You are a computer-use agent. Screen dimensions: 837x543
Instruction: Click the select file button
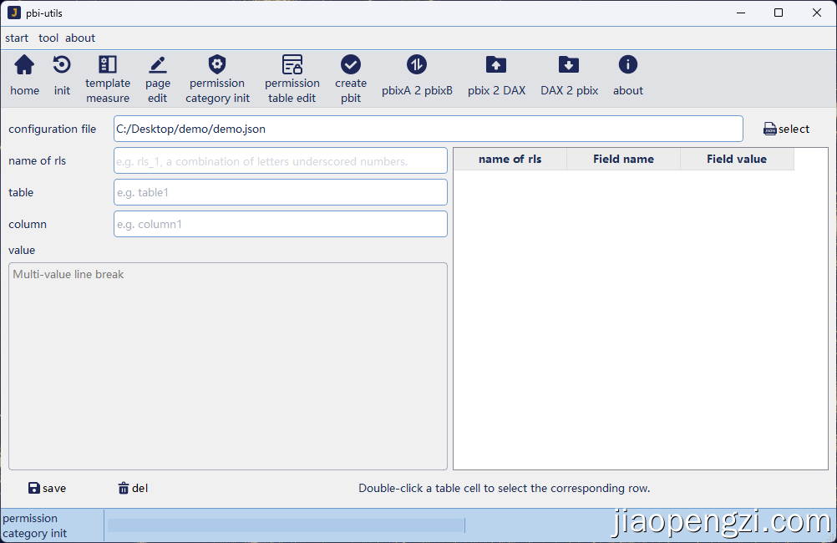tap(786, 129)
